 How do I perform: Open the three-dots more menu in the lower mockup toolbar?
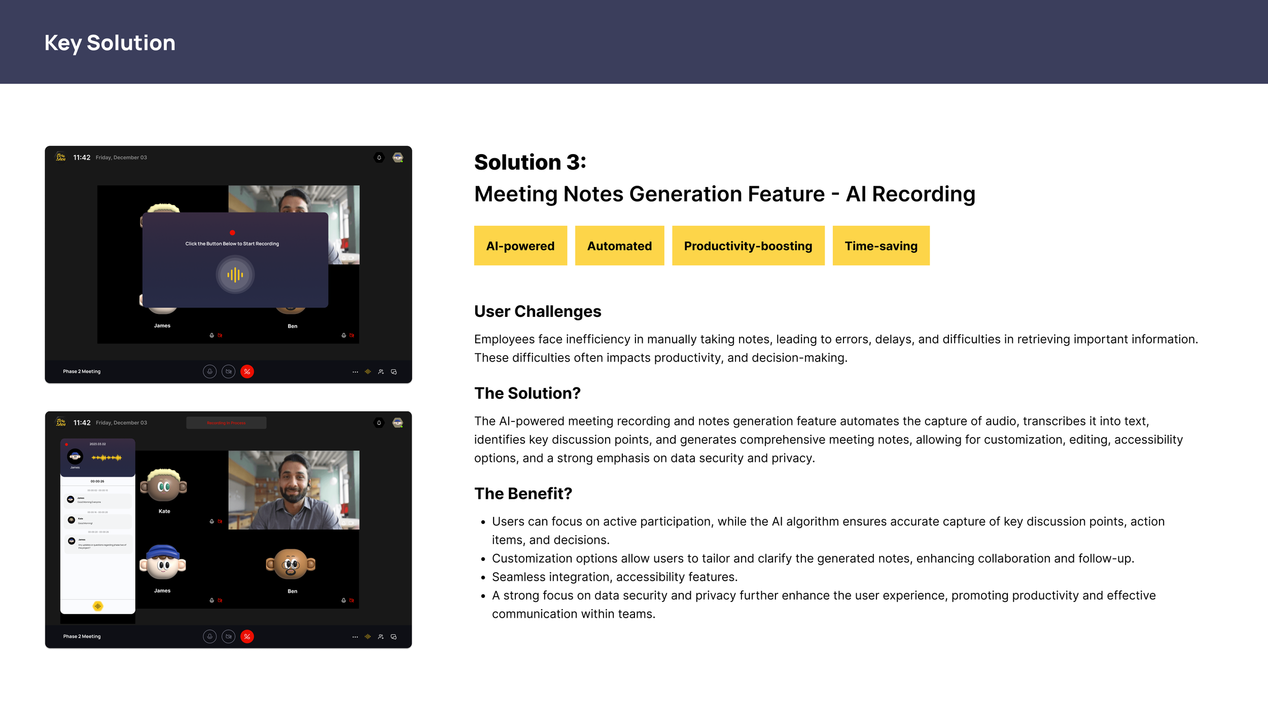tap(355, 636)
